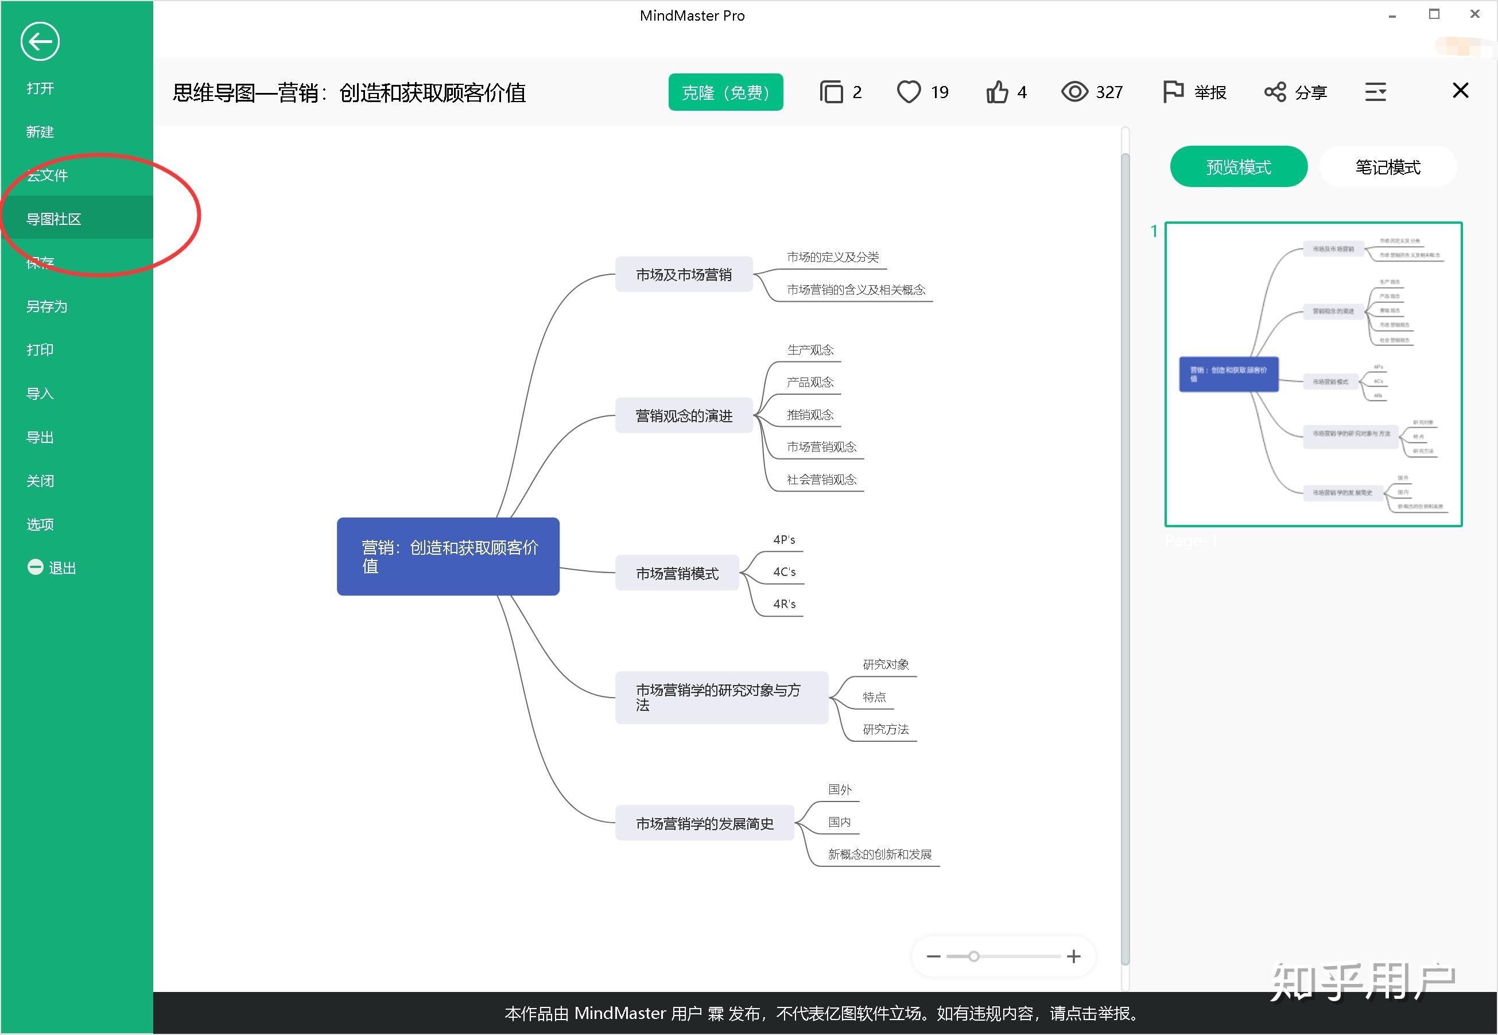Select 另存为 in the sidebar
This screenshot has width=1498, height=1035.
(x=46, y=306)
